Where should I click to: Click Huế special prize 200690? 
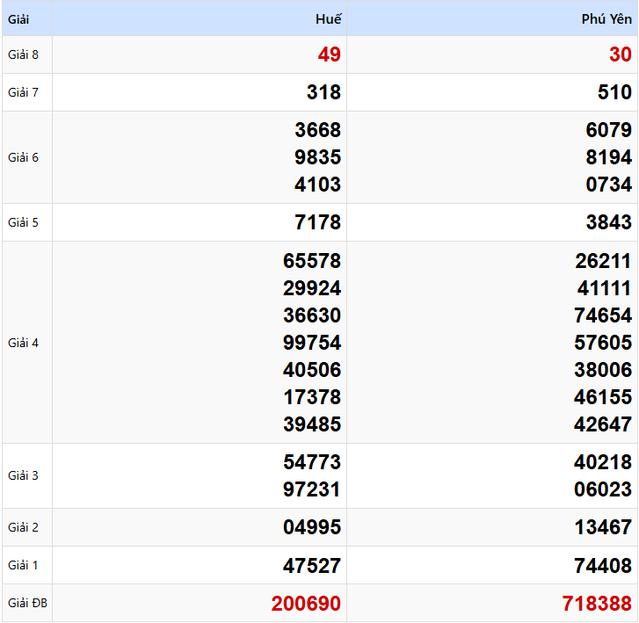[x=306, y=604]
